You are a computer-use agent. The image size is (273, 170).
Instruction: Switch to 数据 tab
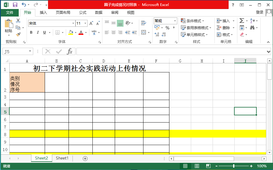pyautogui.click(x=99, y=12)
